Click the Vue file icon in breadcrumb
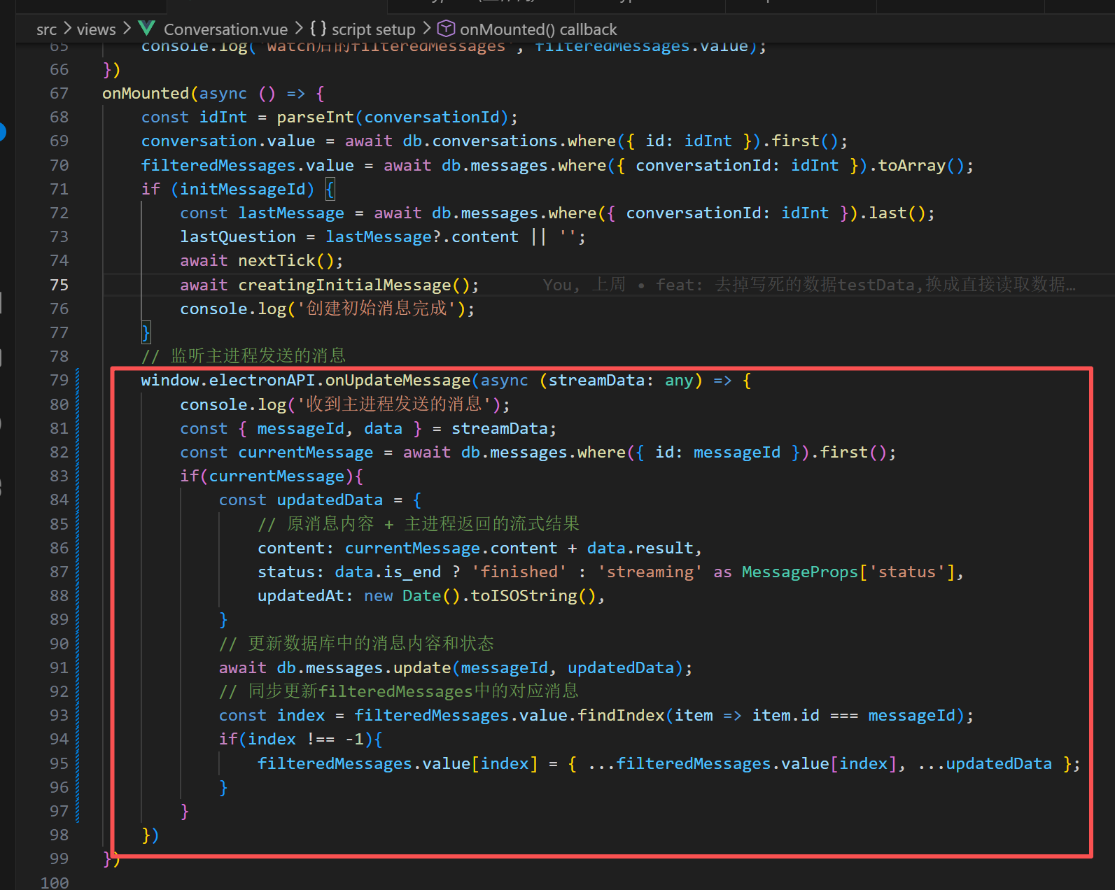Image resolution: width=1115 pixels, height=890 pixels. [x=147, y=29]
